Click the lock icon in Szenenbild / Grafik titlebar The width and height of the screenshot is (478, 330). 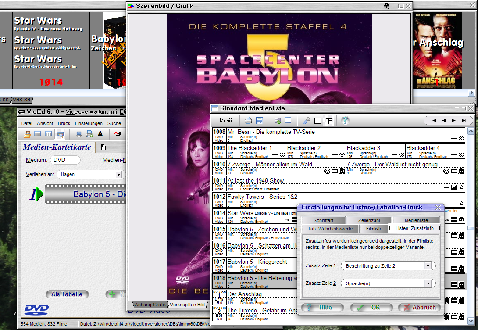(x=386, y=6)
